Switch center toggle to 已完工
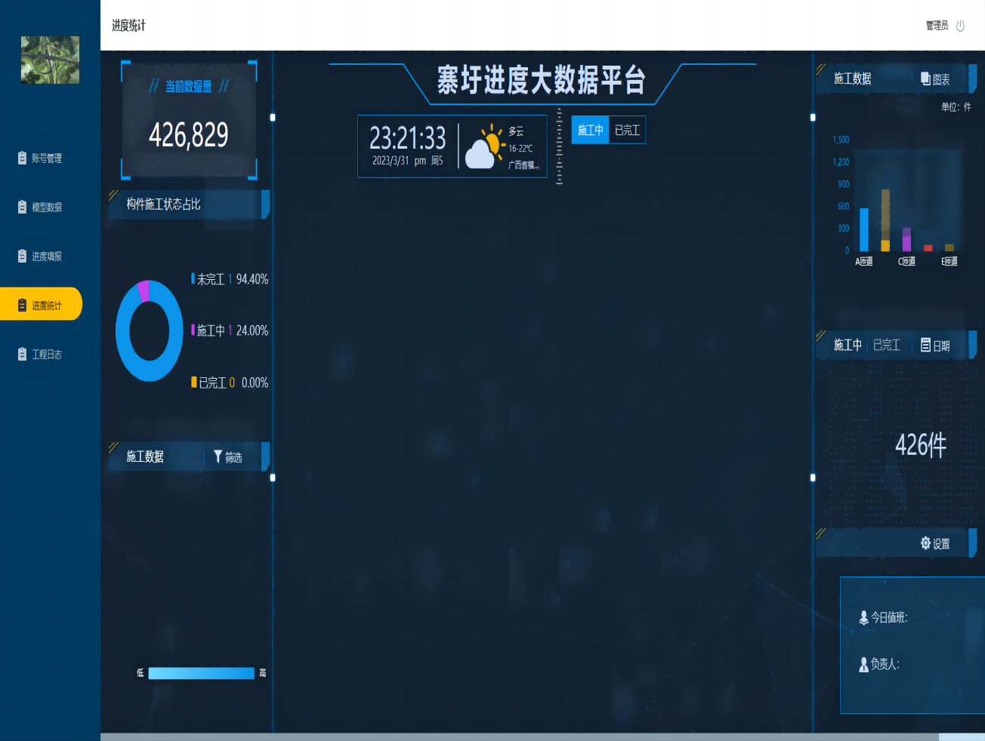This screenshot has height=741, width=985. pos(627,130)
